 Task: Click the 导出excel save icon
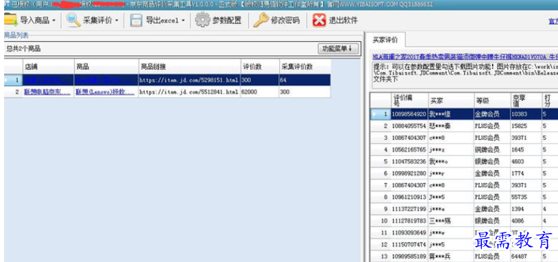(x=136, y=21)
